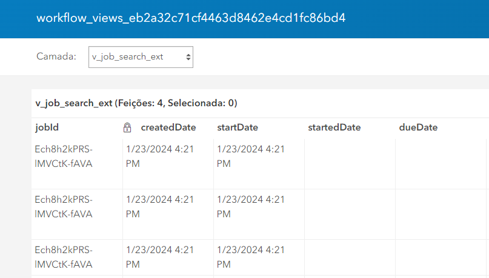Click second row jobId Ech8h2kPRS cell

(x=77, y=214)
